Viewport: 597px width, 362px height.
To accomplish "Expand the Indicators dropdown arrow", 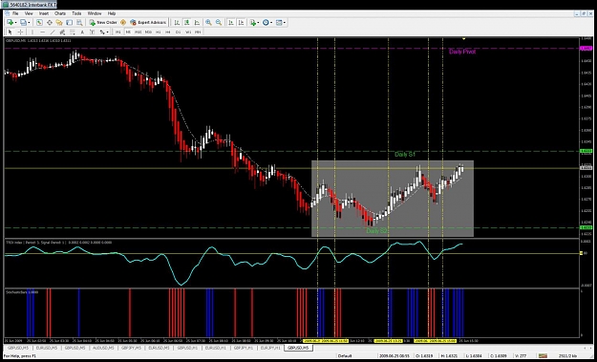I will (258, 23).
